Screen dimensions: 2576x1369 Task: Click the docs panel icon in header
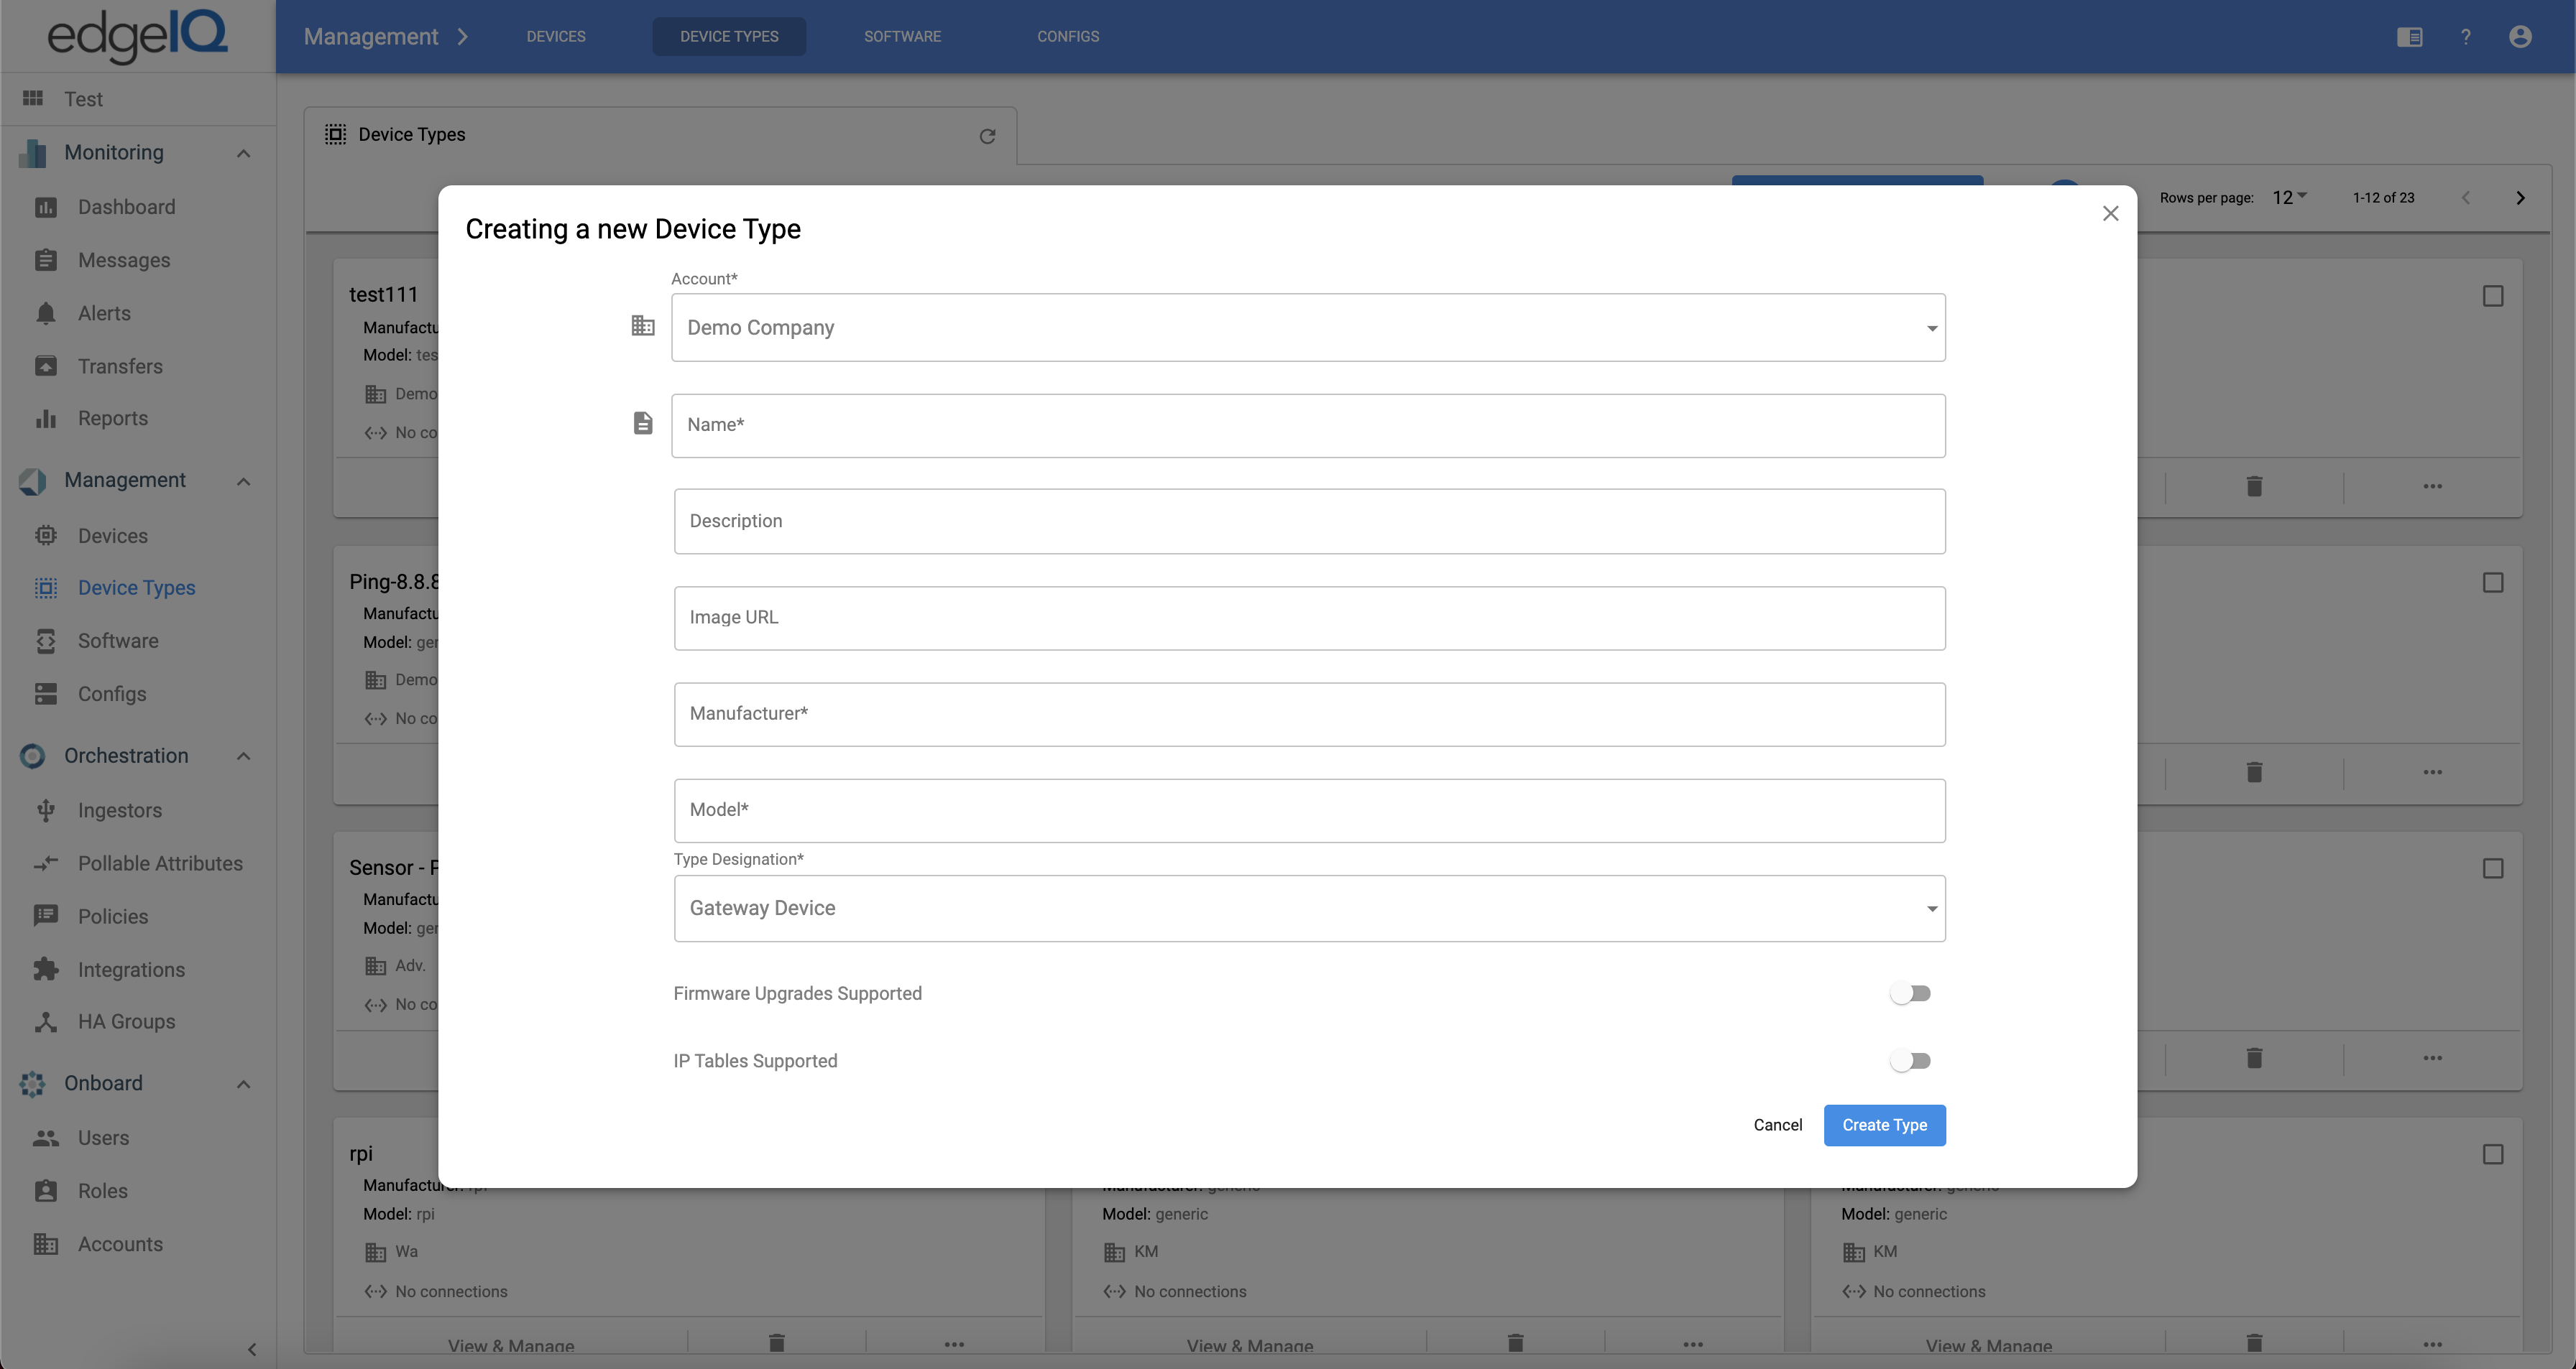[2409, 37]
